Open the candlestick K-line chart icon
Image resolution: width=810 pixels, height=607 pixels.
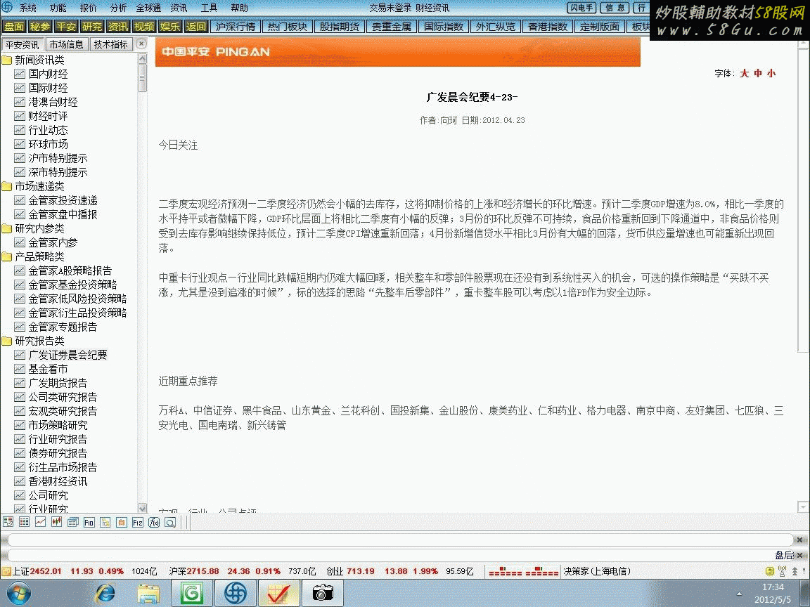point(56,523)
